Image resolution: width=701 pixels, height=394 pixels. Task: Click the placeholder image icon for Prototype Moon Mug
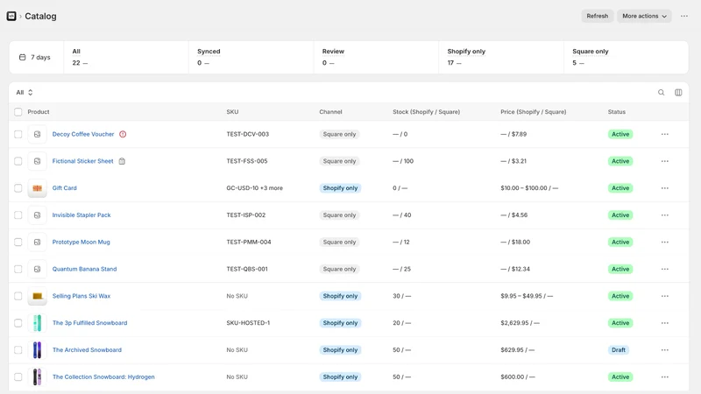coord(37,243)
